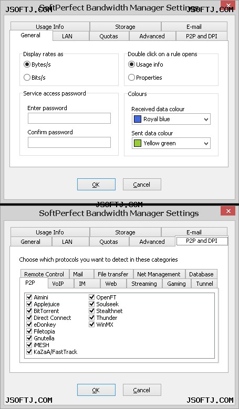Open the Streaming protocol category tab

(144, 284)
